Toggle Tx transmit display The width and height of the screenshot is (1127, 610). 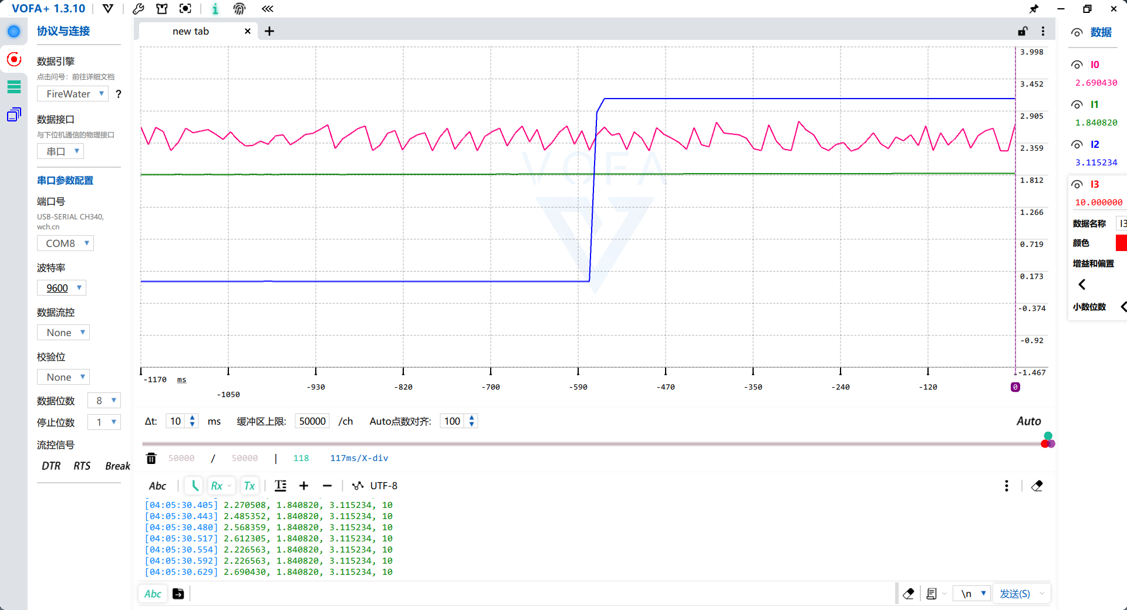coord(249,486)
